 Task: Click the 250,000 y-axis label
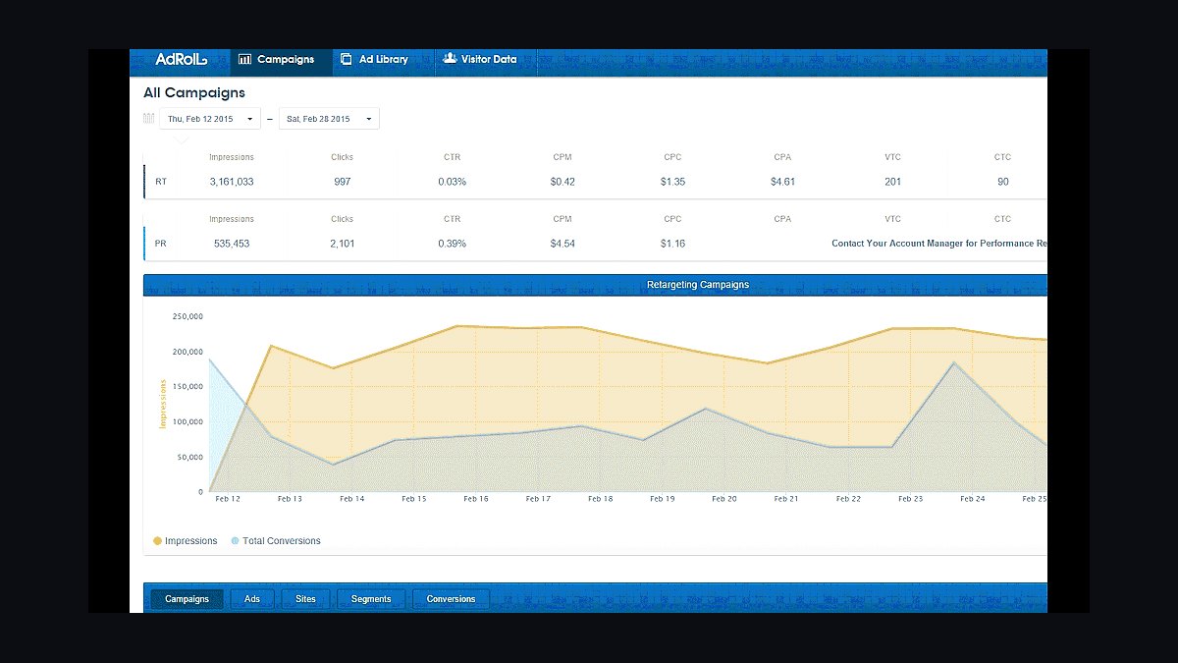pos(187,316)
